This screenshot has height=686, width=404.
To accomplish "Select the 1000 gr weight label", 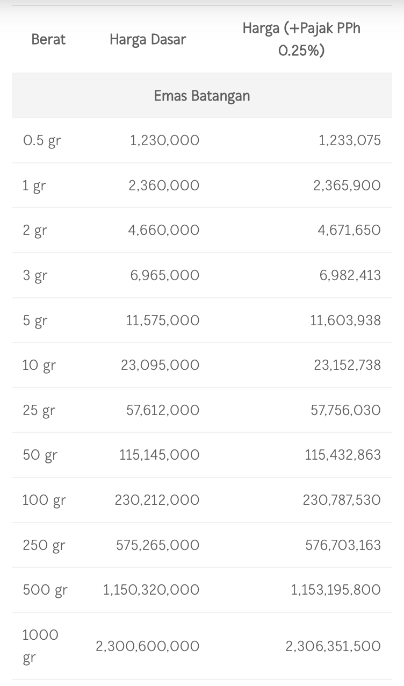I will point(40,646).
